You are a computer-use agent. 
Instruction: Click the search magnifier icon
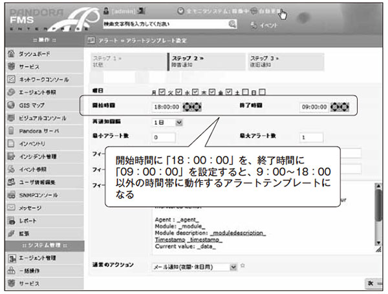click(232, 24)
